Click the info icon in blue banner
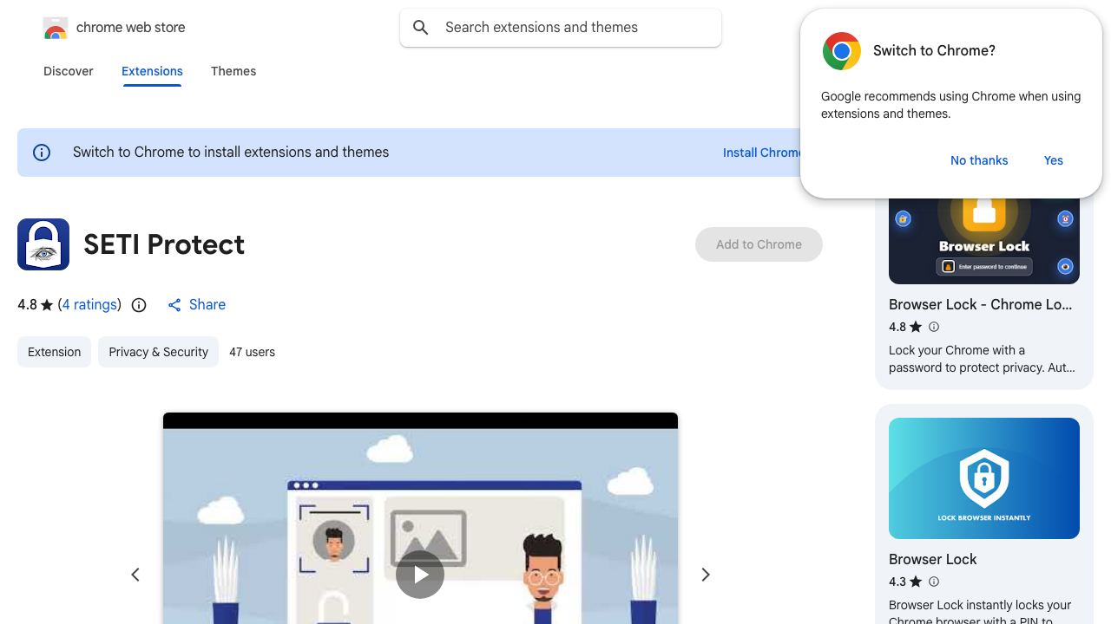This screenshot has width=1111, height=624. [x=42, y=153]
